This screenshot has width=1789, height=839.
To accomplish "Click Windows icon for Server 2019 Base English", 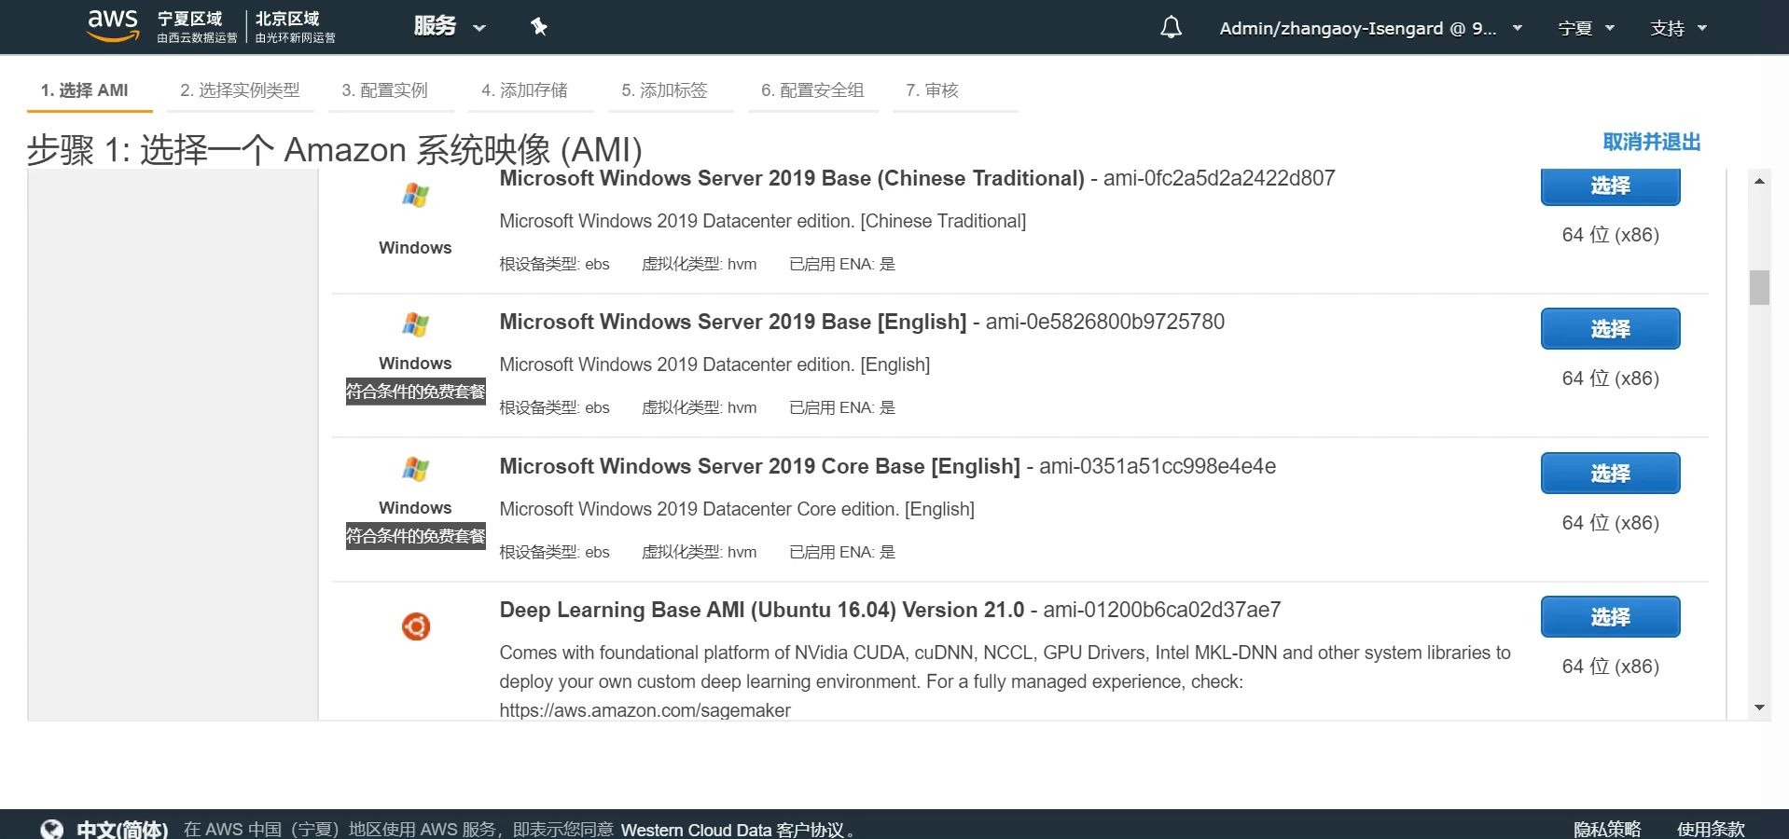I will (x=415, y=324).
